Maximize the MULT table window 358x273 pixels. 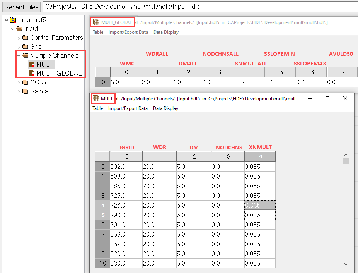pyautogui.click(x=327, y=99)
